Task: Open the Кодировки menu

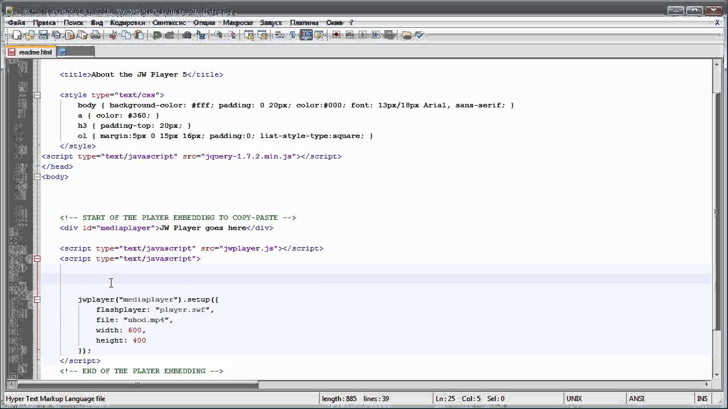Action: tap(128, 23)
